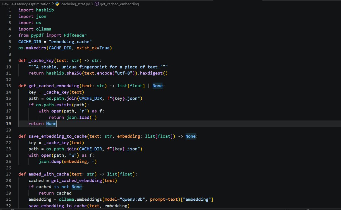
Task: Click the Python file icon in the breadcrumb
Action: 57,4
